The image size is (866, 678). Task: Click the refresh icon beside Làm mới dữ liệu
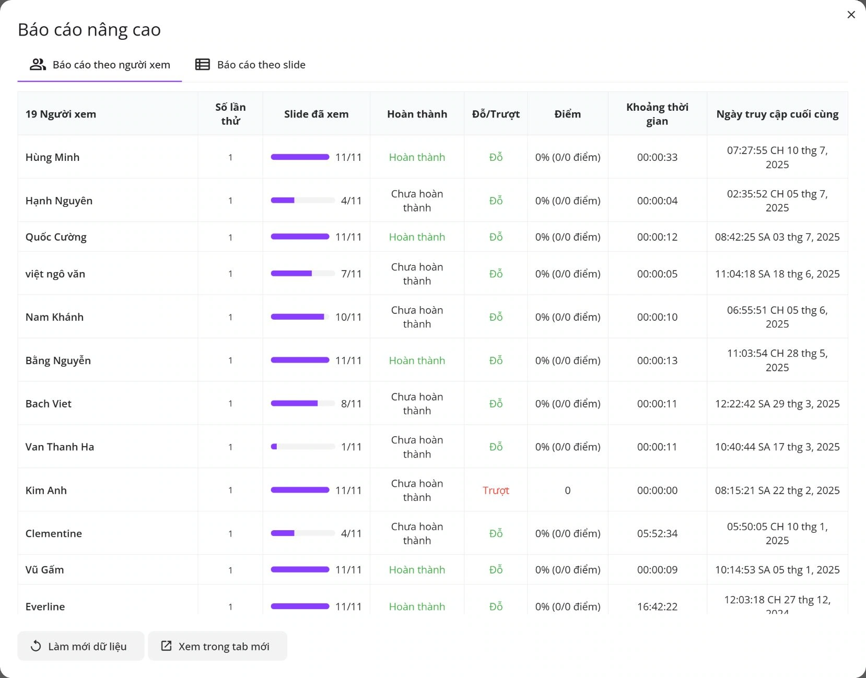pyautogui.click(x=36, y=646)
